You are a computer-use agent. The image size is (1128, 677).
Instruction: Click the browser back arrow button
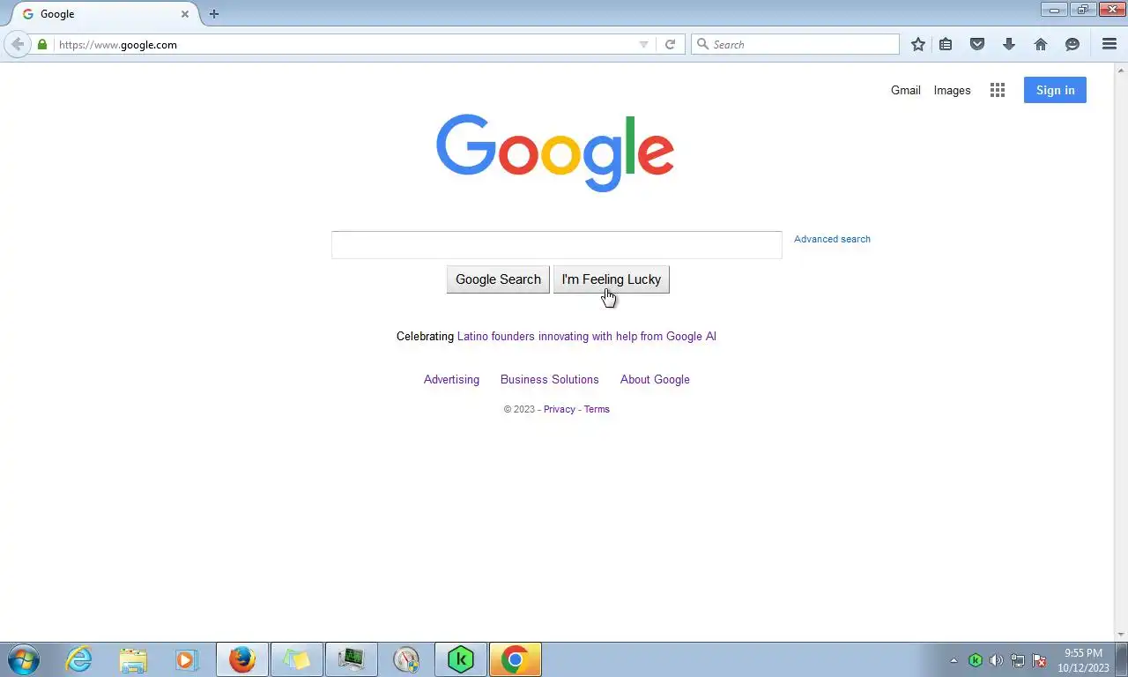click(18, 44)
